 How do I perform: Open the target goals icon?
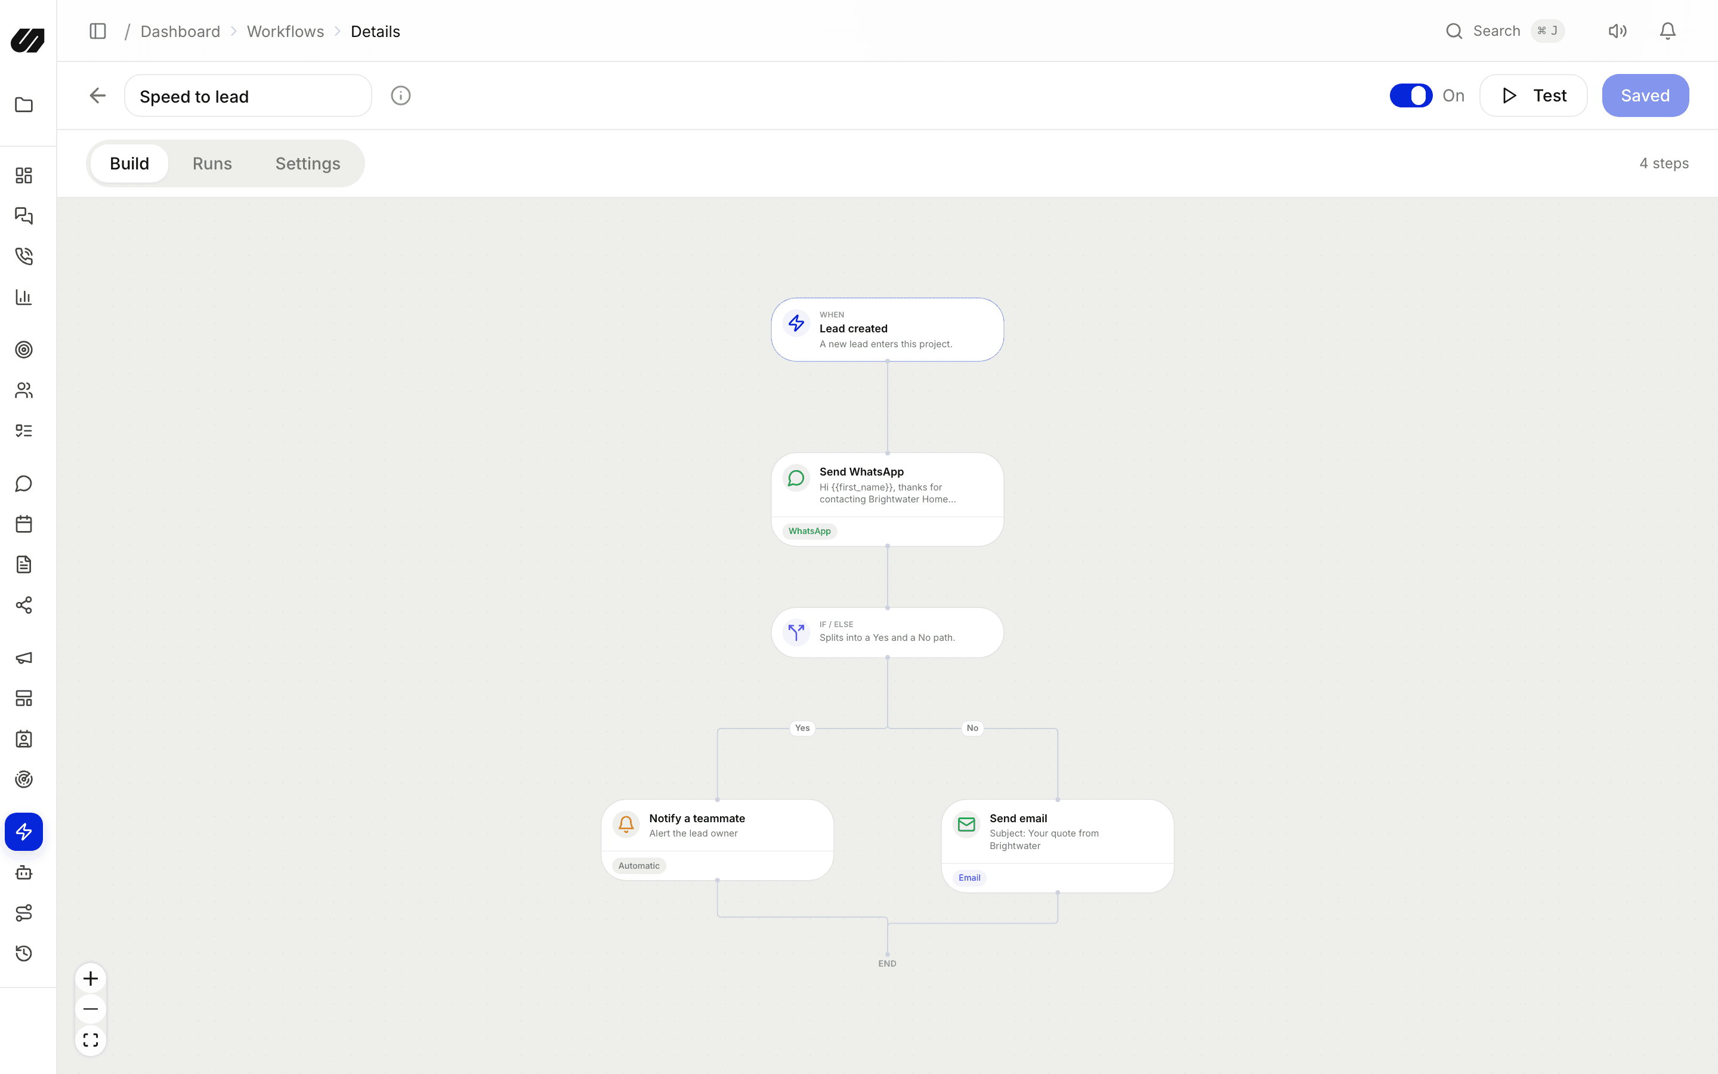[x=24, y=350]
